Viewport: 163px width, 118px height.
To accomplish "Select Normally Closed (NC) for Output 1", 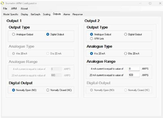I will coord(59,90).
